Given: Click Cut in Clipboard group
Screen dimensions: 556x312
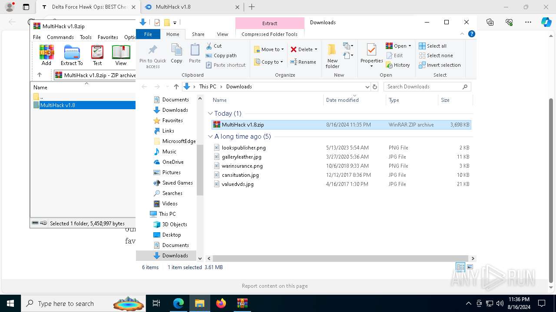Looking at the screenshot, I should coord(214,46).
